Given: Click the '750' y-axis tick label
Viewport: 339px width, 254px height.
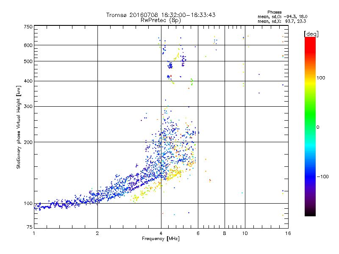Looking at the screenshot, I should (x=28, y=27).
